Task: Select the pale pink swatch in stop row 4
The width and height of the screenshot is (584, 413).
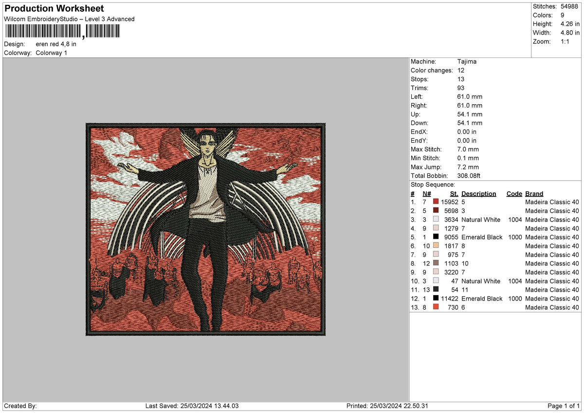Action: click(x=436, y=228)
